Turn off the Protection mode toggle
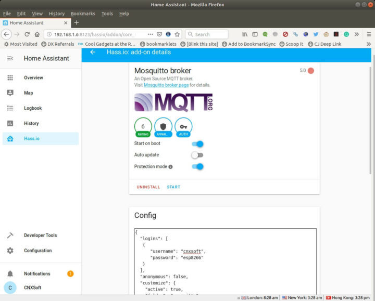Image resolution: width=375 pixels, height=301 pixels. tap(197, 166)
